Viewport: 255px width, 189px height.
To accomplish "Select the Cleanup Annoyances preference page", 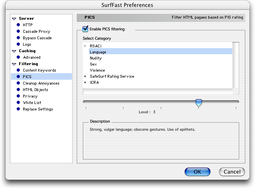I will point(41,83).
